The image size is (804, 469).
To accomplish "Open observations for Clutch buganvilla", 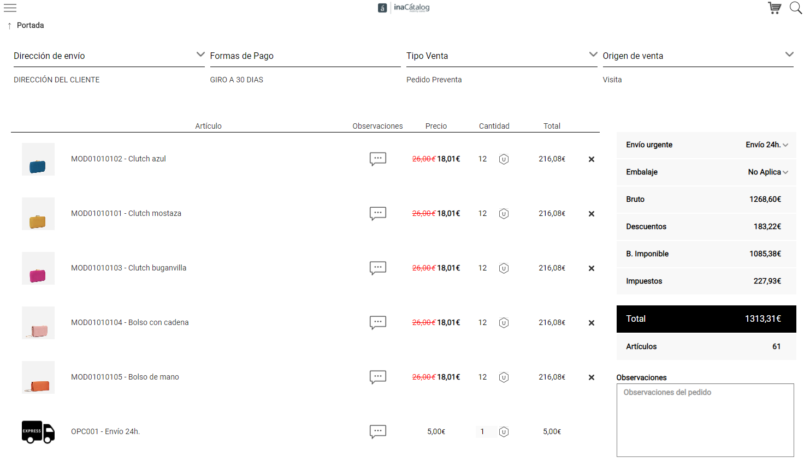I will tap(378, 268).
